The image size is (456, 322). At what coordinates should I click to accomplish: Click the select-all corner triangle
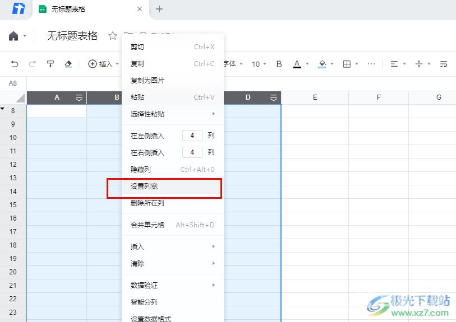pyautogui.click(x=20, y=98)
